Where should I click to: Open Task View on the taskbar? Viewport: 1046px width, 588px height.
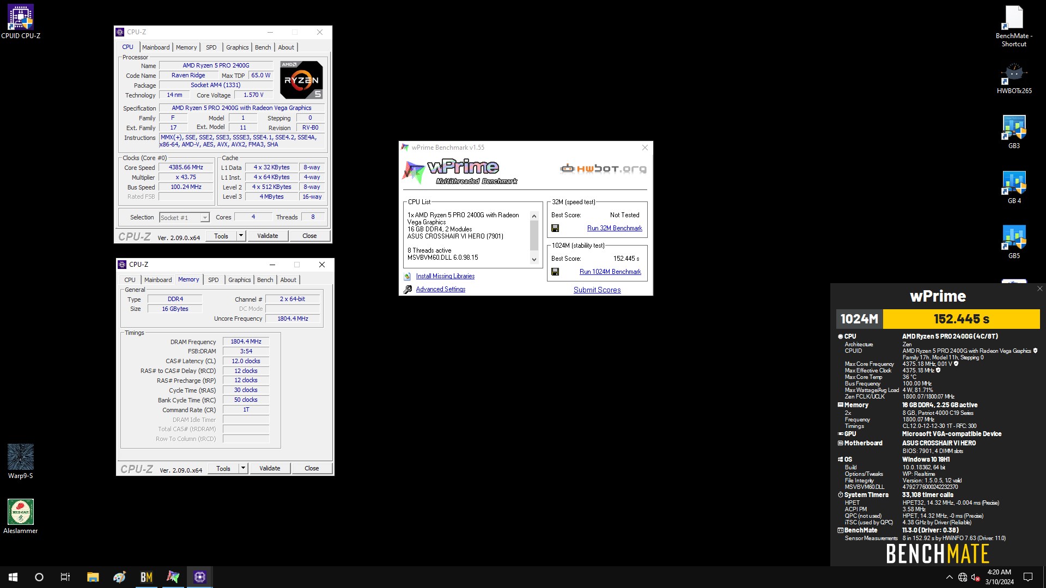click(65, 577)
